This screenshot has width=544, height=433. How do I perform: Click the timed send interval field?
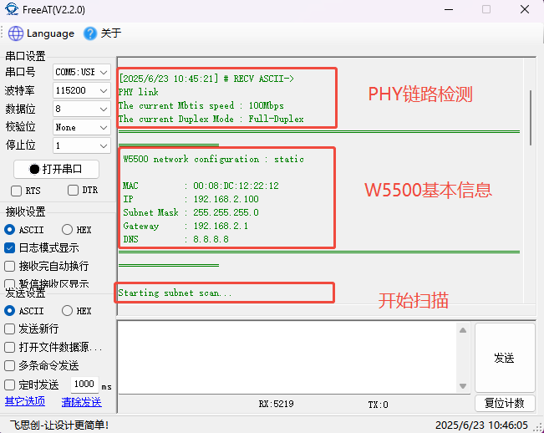point(84,385)
